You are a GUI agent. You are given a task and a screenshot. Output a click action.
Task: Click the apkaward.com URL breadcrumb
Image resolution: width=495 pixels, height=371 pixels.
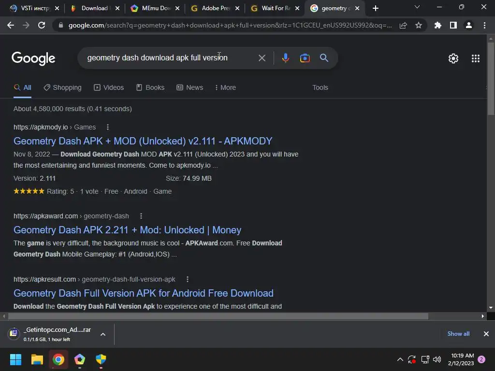click(x=71, y=216)
